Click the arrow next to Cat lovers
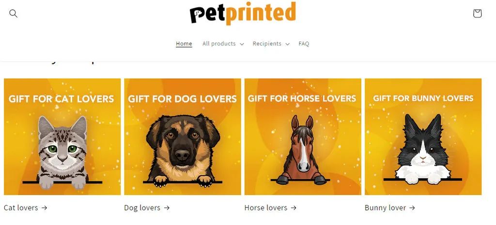Screen dimensions: 496x225 tap(44, 208)
